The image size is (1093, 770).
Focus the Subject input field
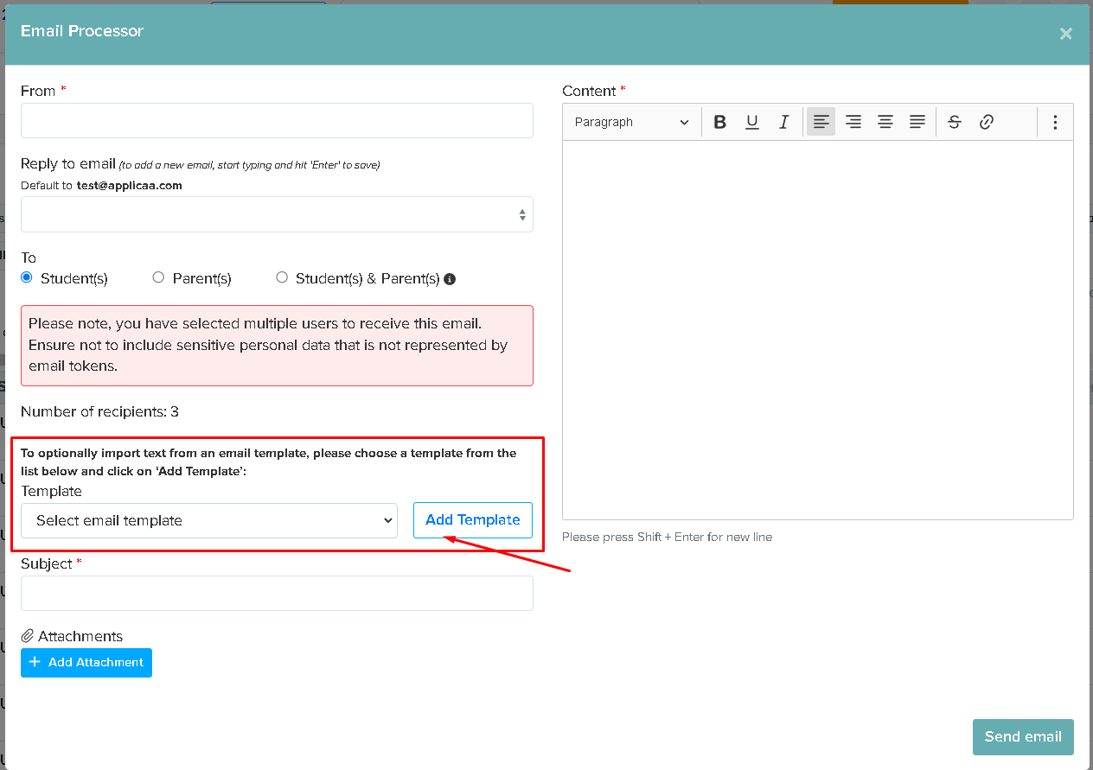[x=277, y=594]
